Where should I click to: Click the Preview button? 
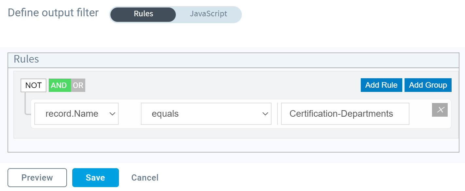(37, 178)
